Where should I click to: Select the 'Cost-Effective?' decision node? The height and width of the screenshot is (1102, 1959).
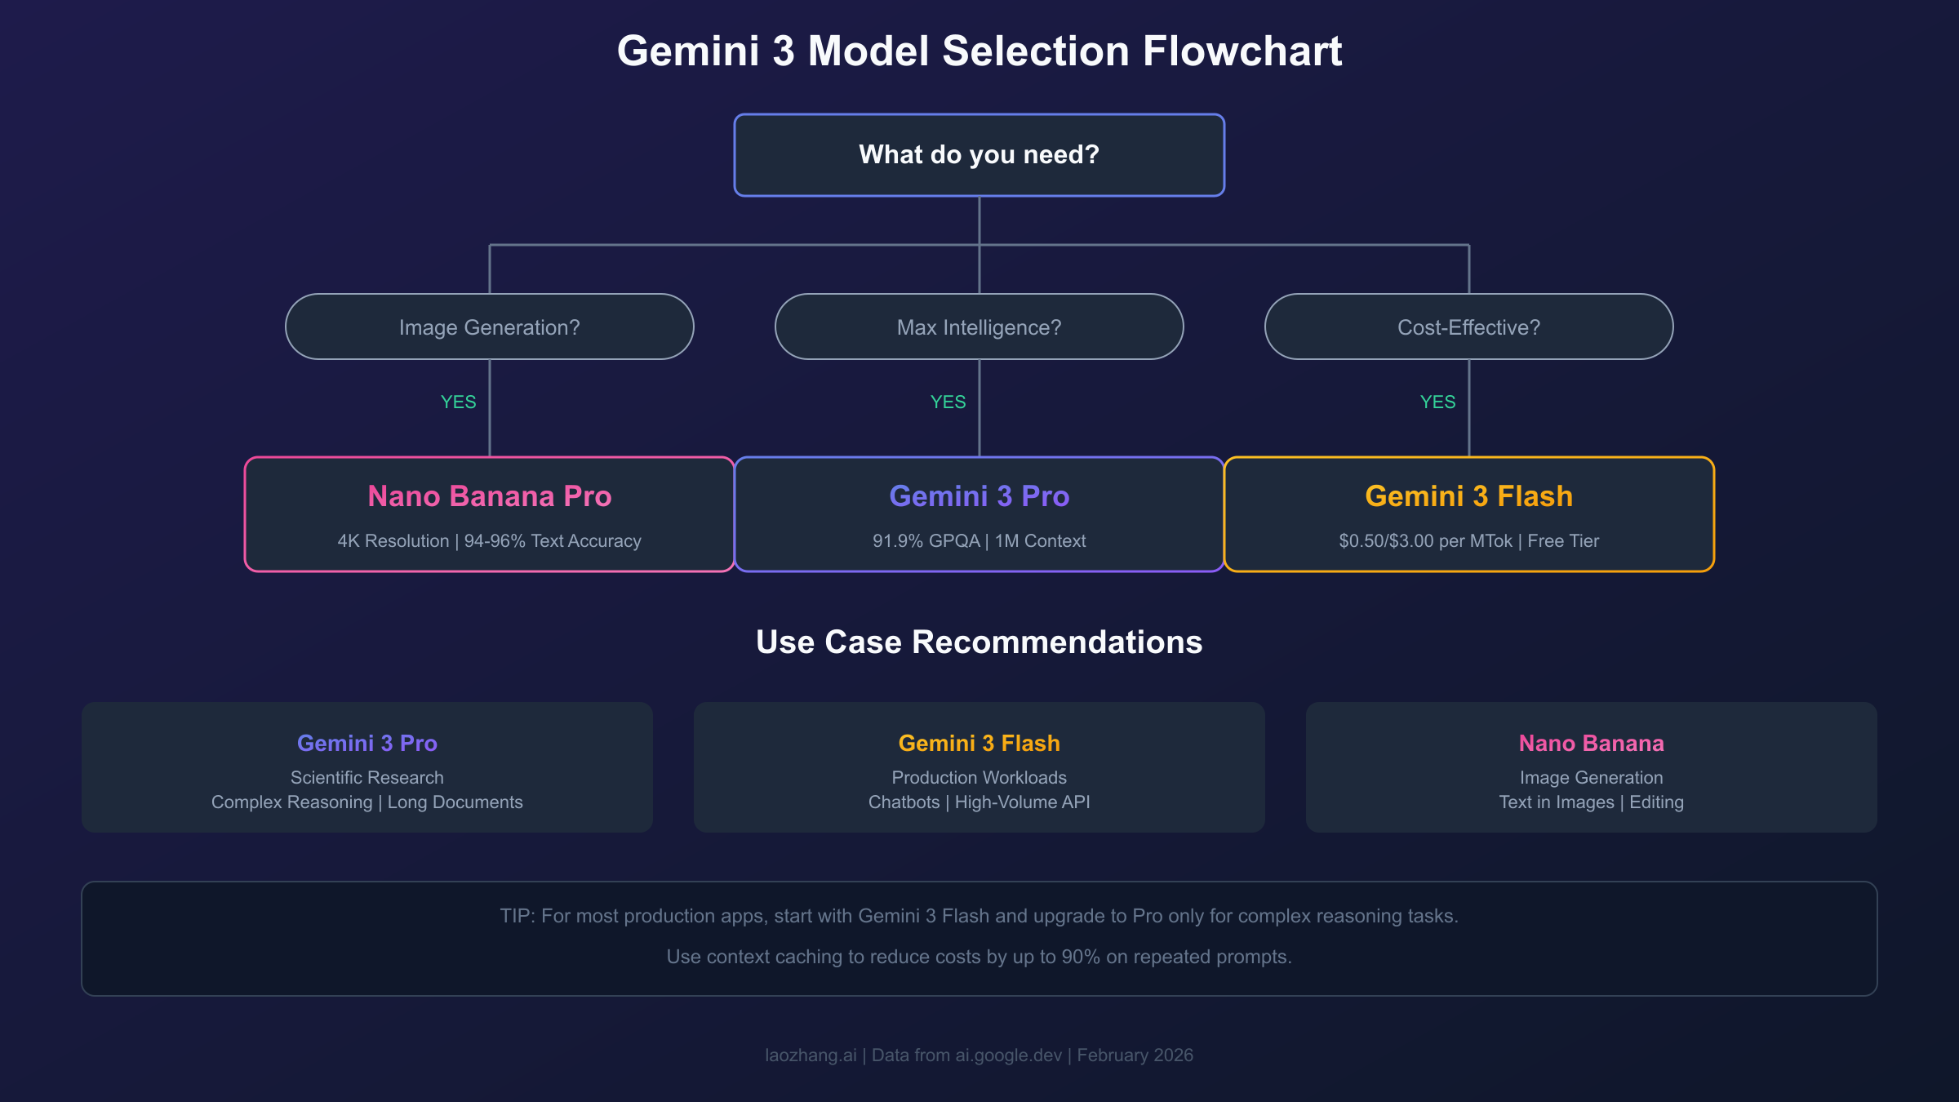[x=1468, y=327]
